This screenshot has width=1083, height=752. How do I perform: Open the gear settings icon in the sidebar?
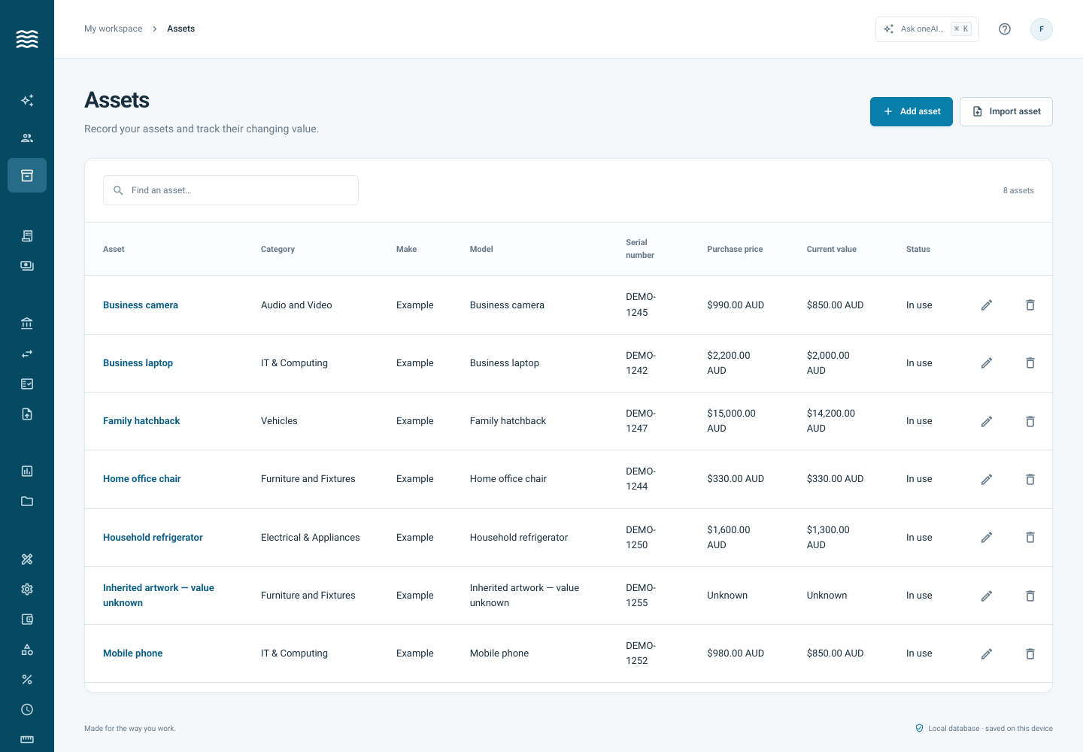click(x=27, y=590)
